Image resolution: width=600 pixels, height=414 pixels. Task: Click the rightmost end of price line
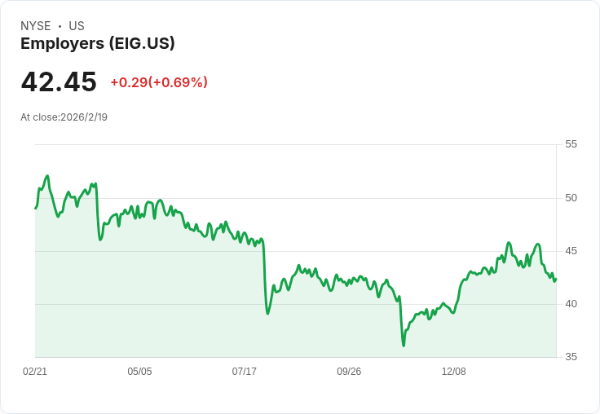[x=555, y=280]
